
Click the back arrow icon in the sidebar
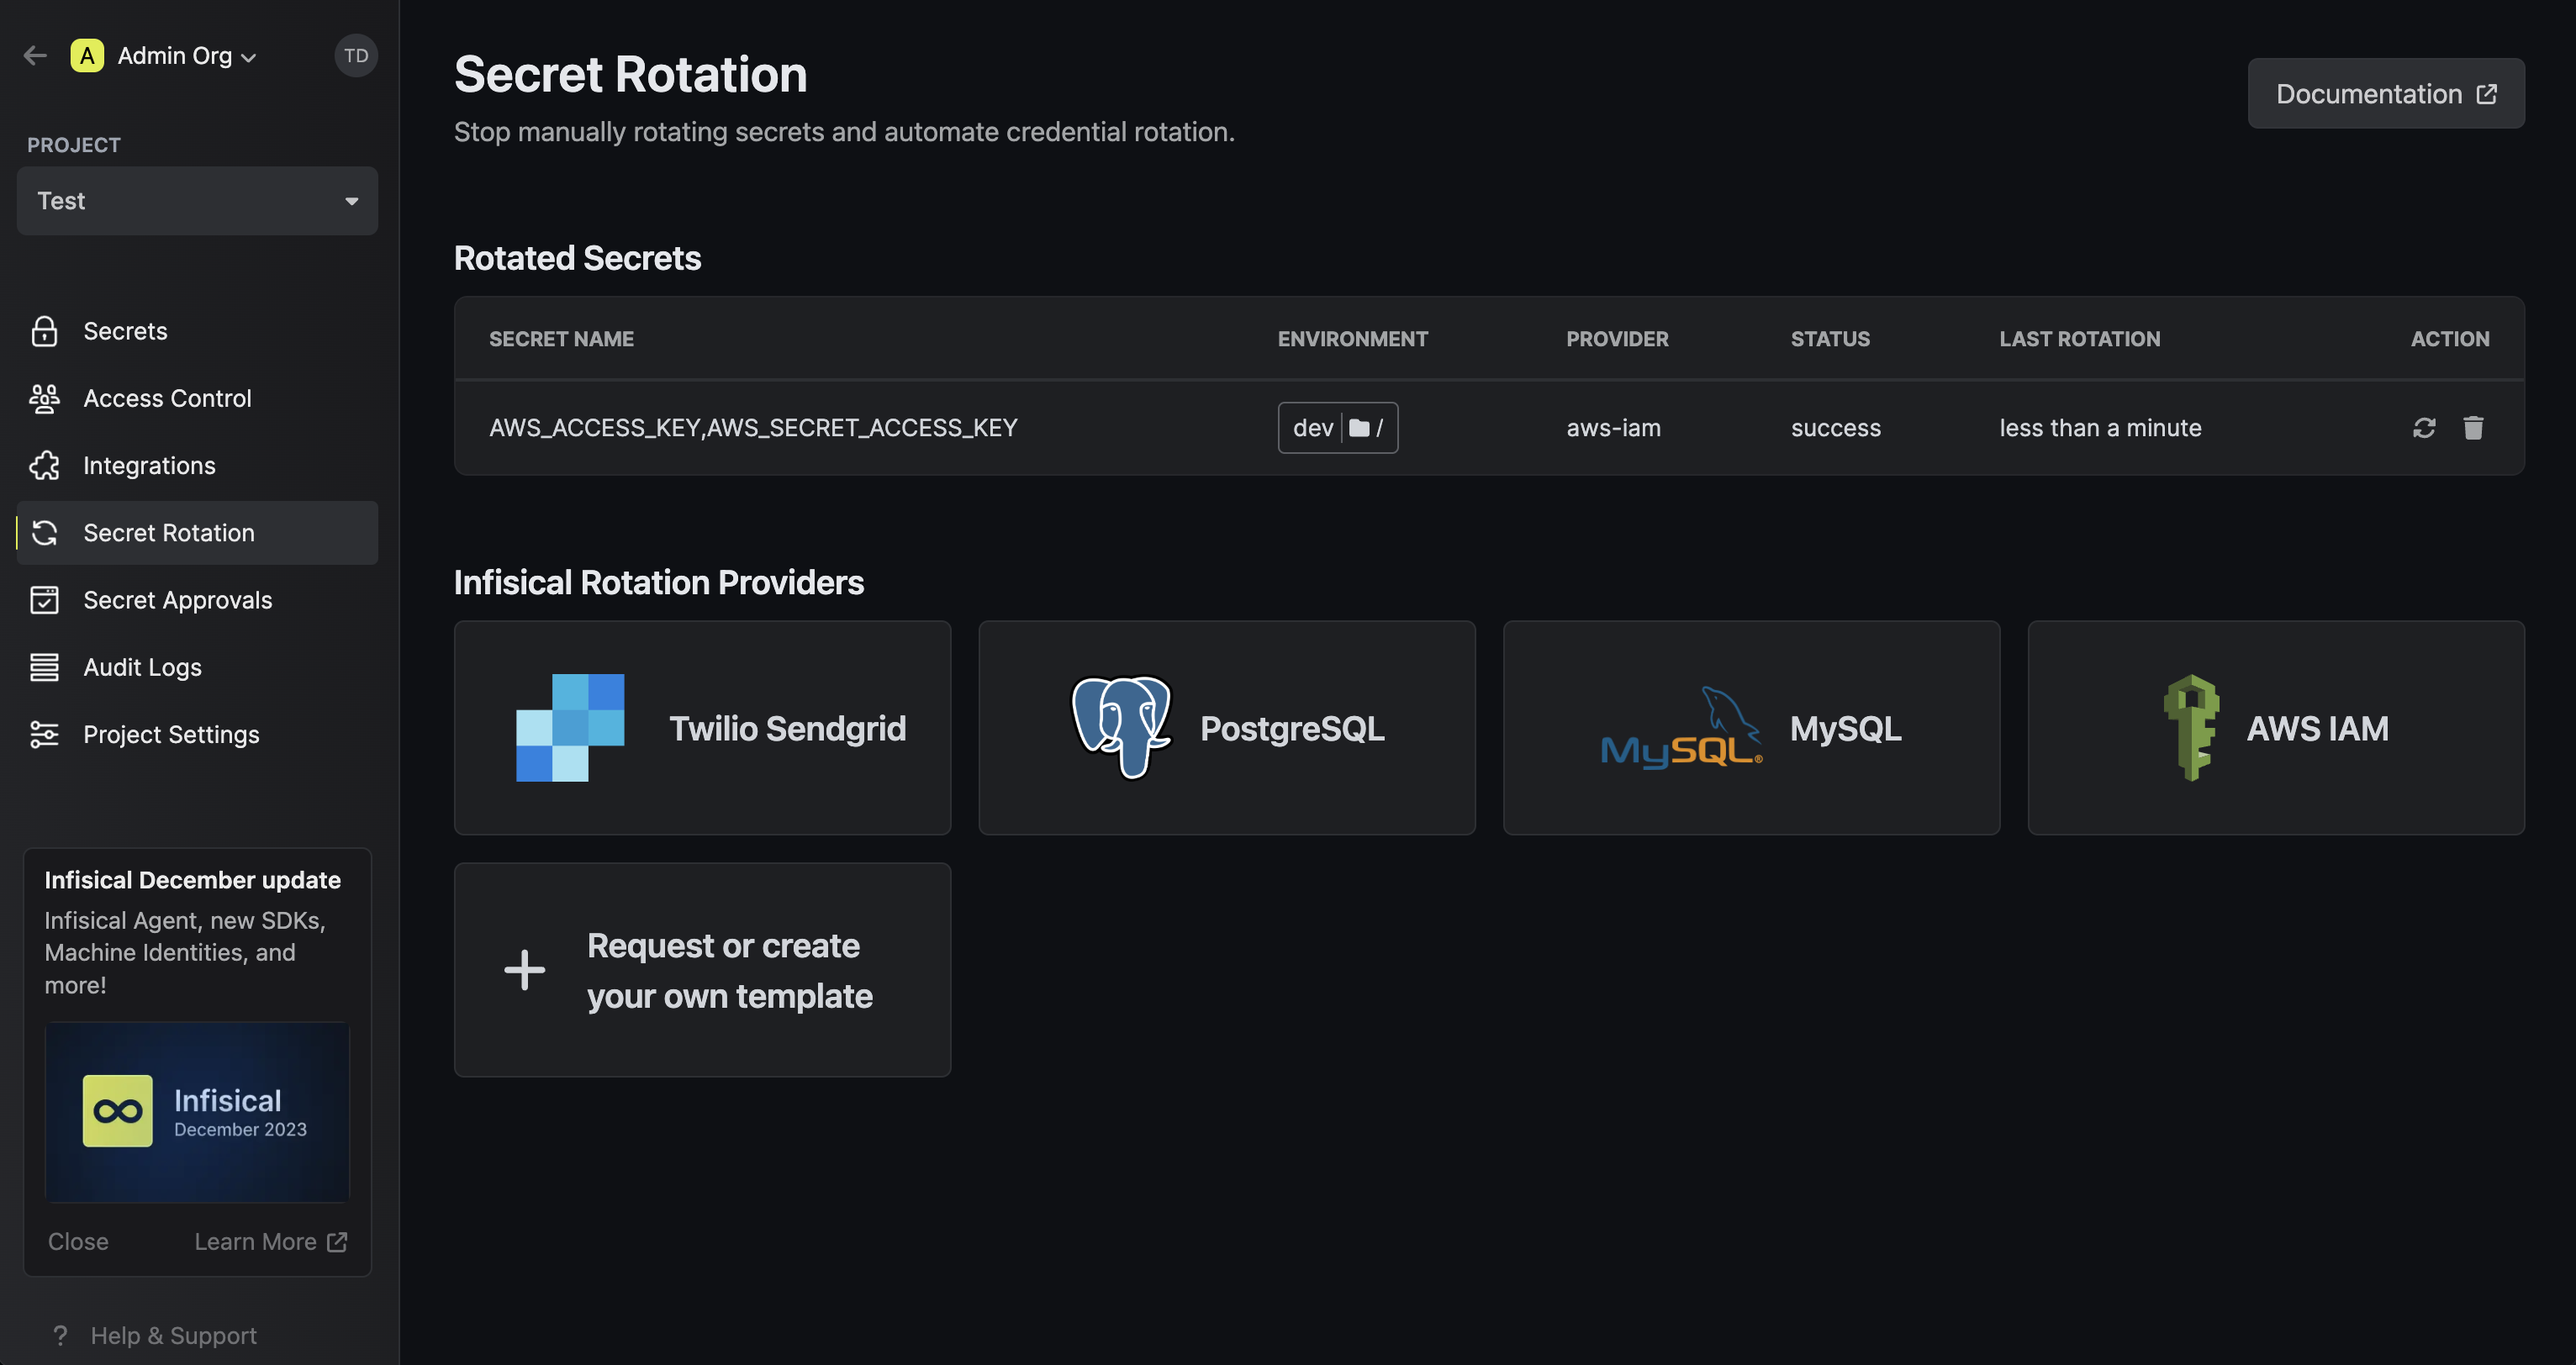point(35,56)
